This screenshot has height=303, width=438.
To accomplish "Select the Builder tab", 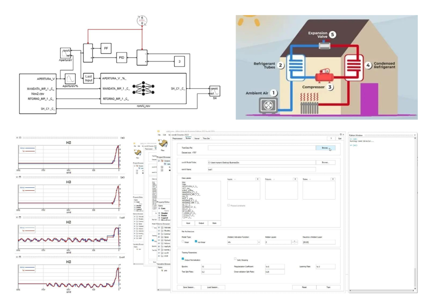I will coord(188,138).
